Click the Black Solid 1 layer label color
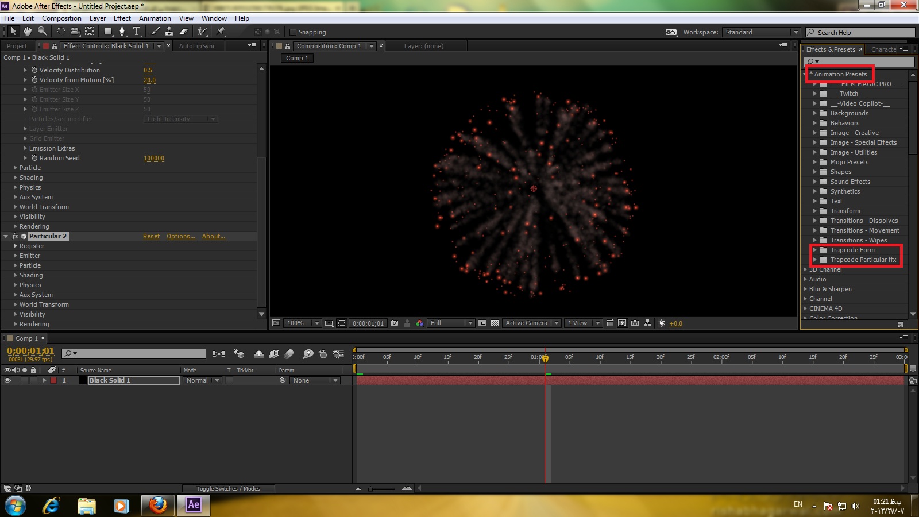This screenshot has width=919, height=517. tap(53, 380)
